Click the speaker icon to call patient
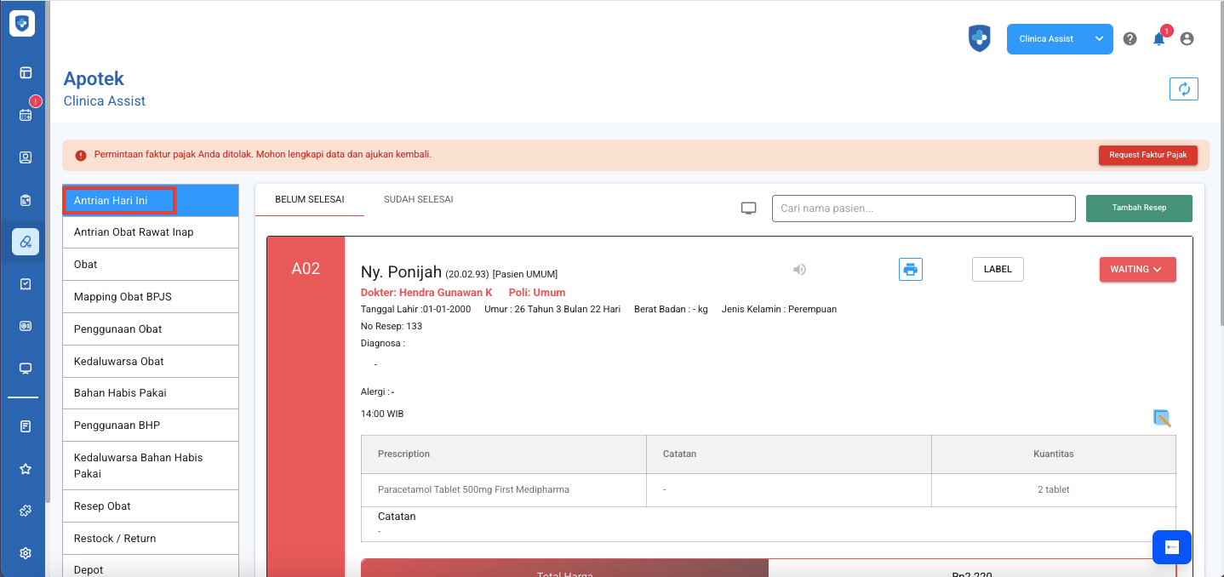This screenshot has height=577, width=1224. click(799, 270)
